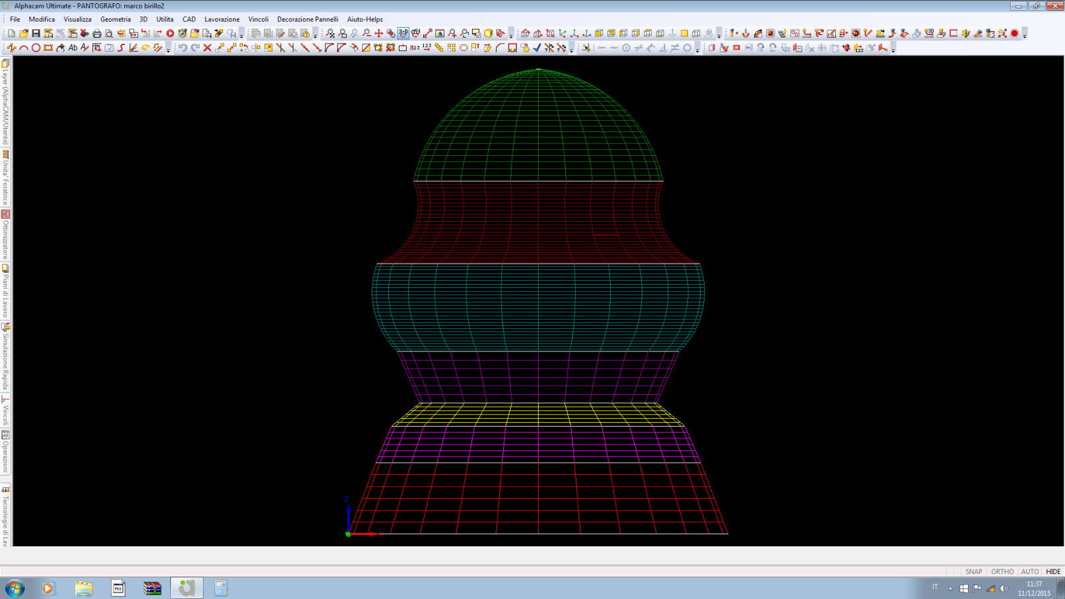Expand the Simulazione Rapida side panel

[x=5, y=357]
